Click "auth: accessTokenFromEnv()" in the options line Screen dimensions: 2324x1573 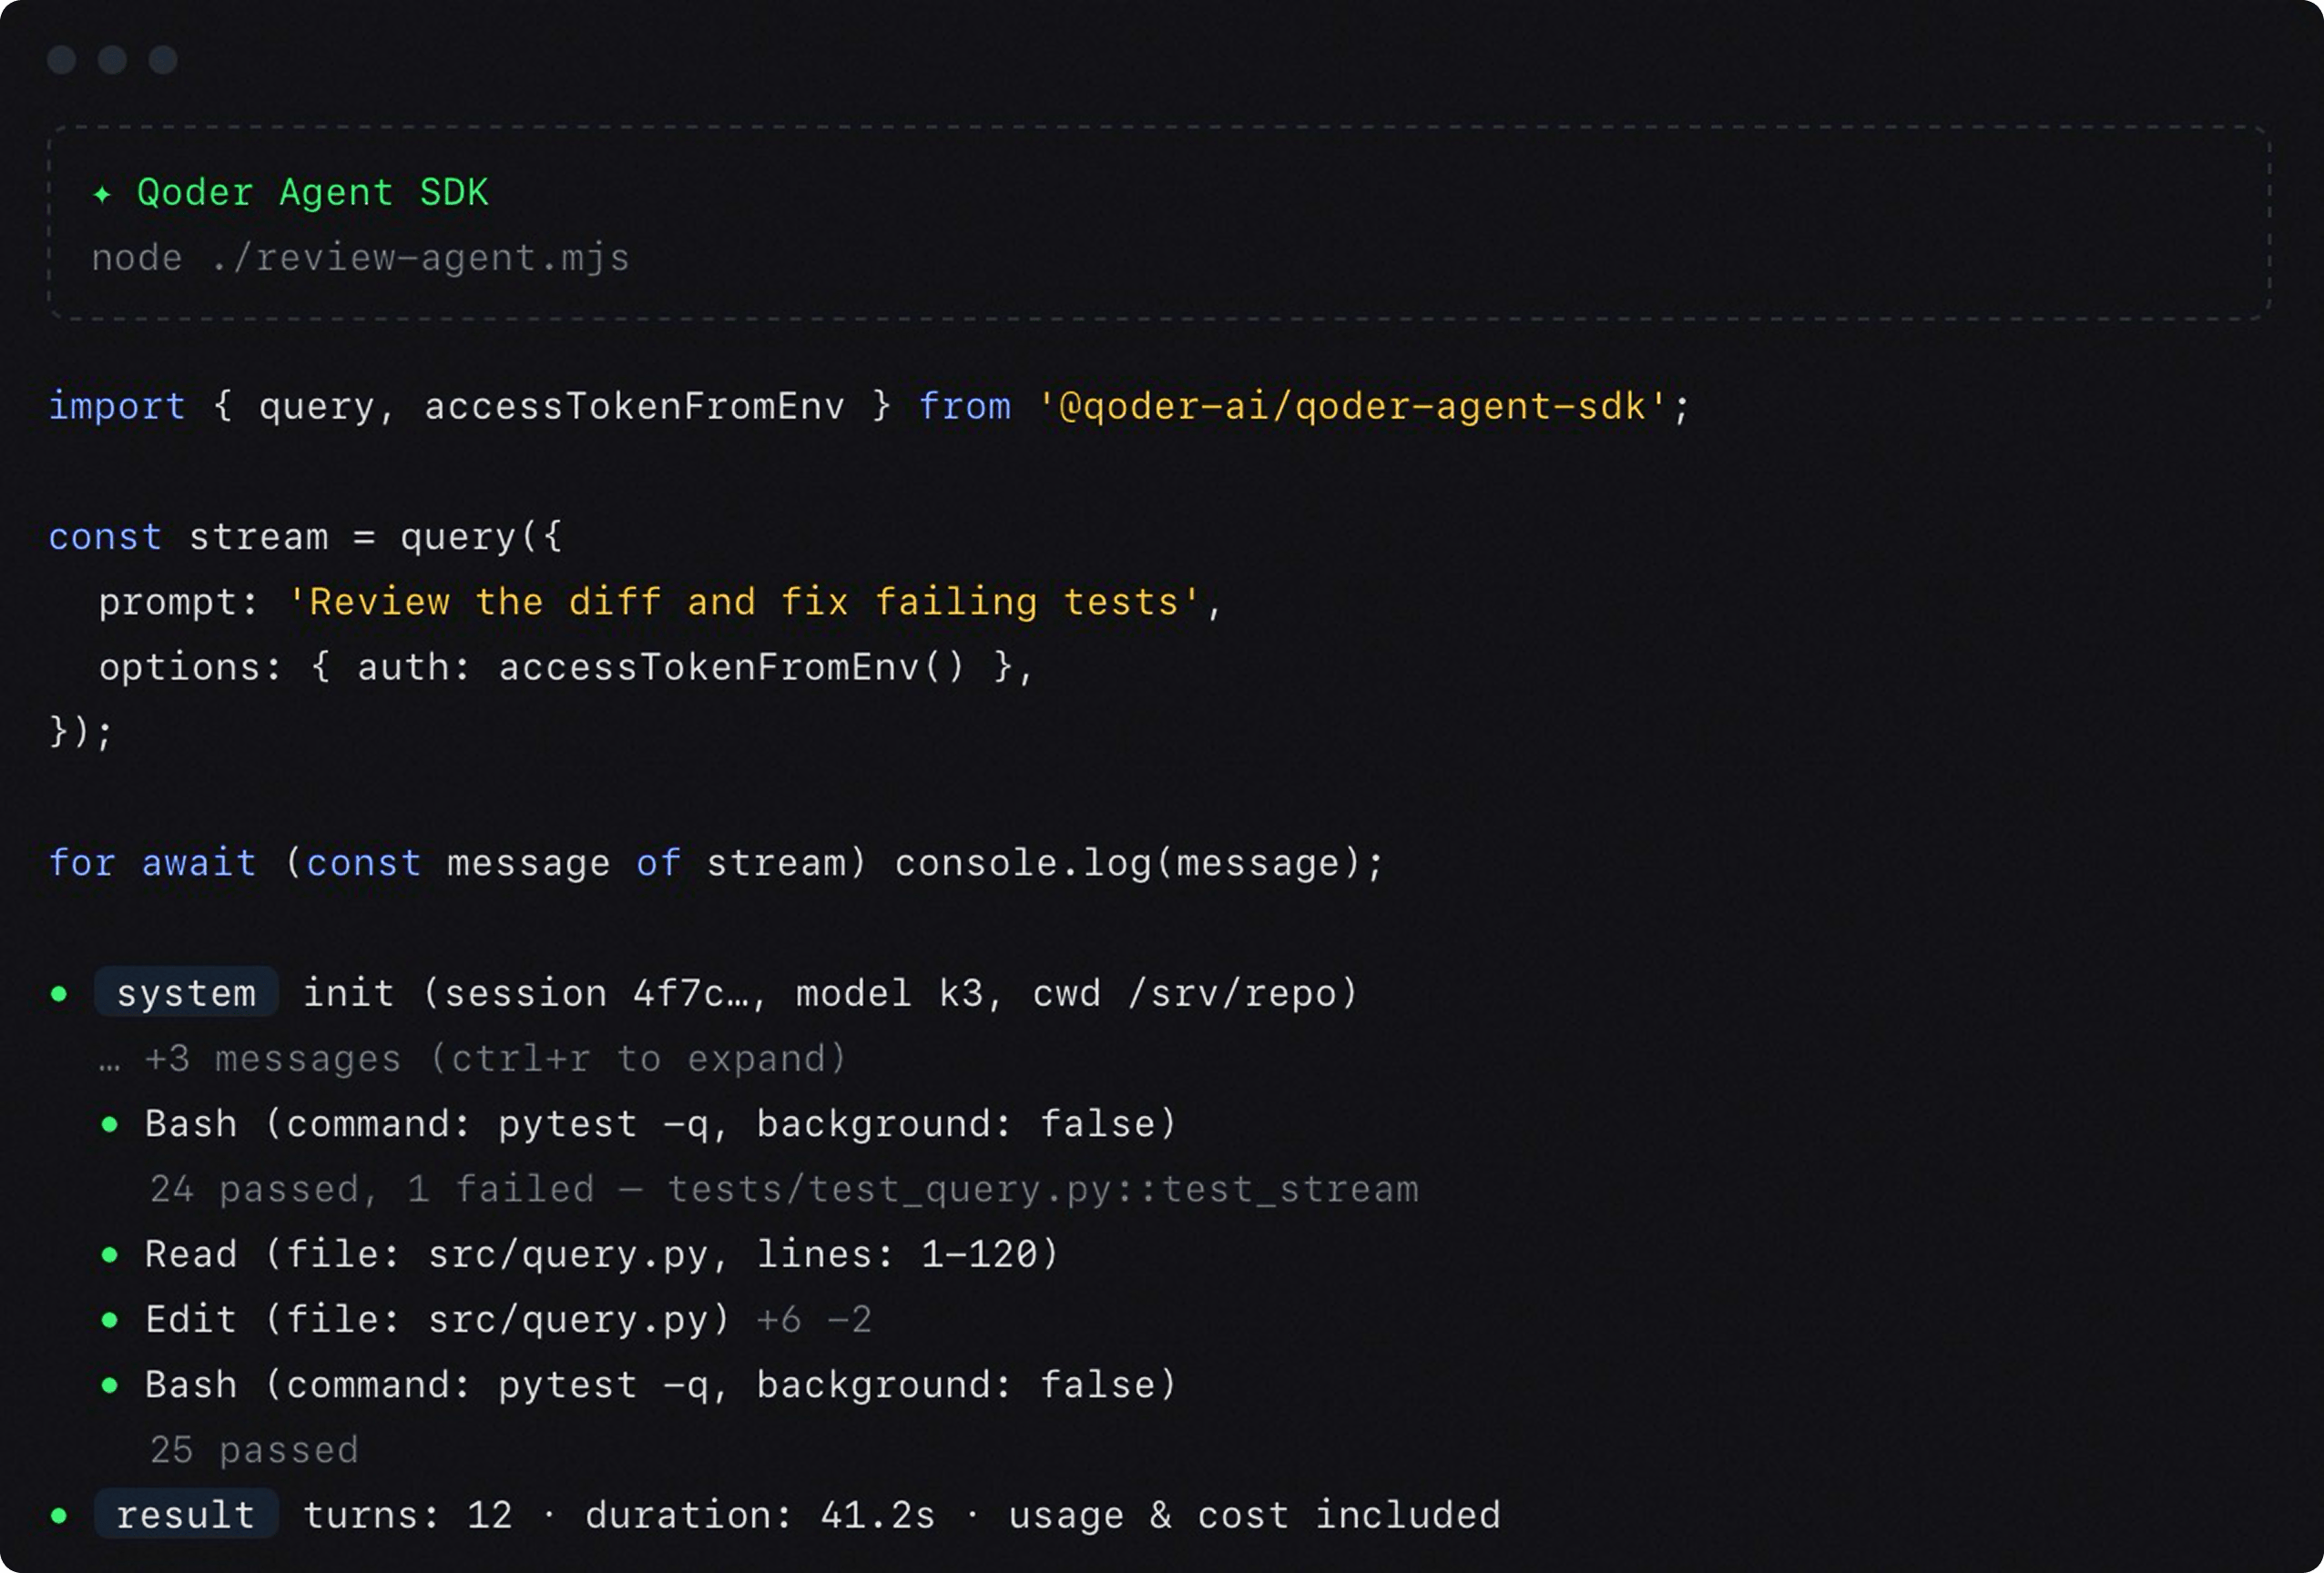tap(661, 667)
